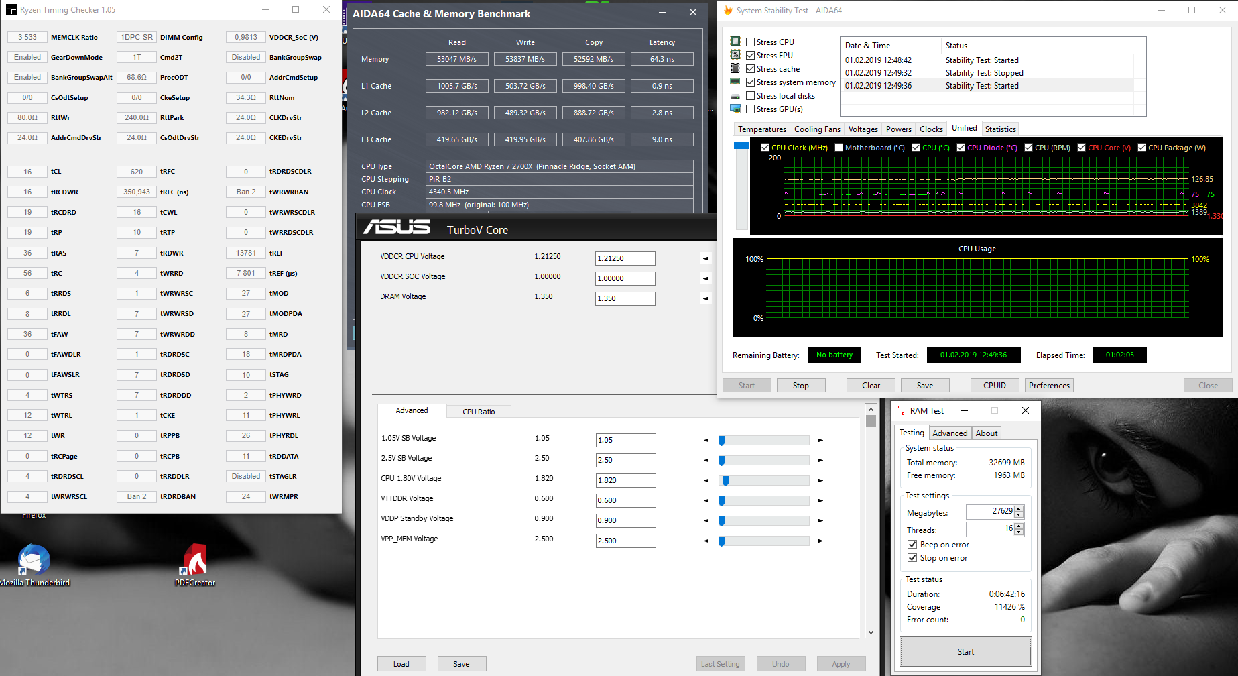The height and width of the screenshot is (676, 1238).
Task: Open the Cooling Fans tab
Action: [x=817, y=129]
